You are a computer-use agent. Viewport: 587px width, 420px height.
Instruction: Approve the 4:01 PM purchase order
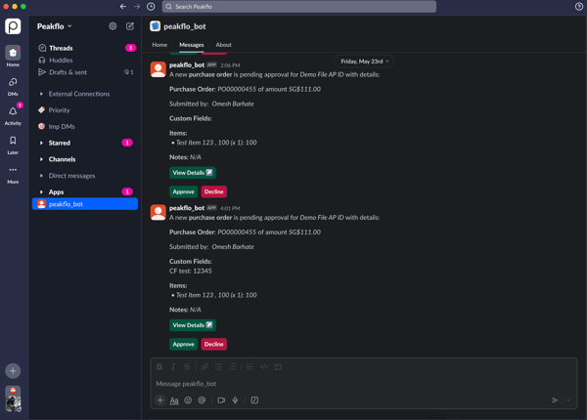pos(184,344)
